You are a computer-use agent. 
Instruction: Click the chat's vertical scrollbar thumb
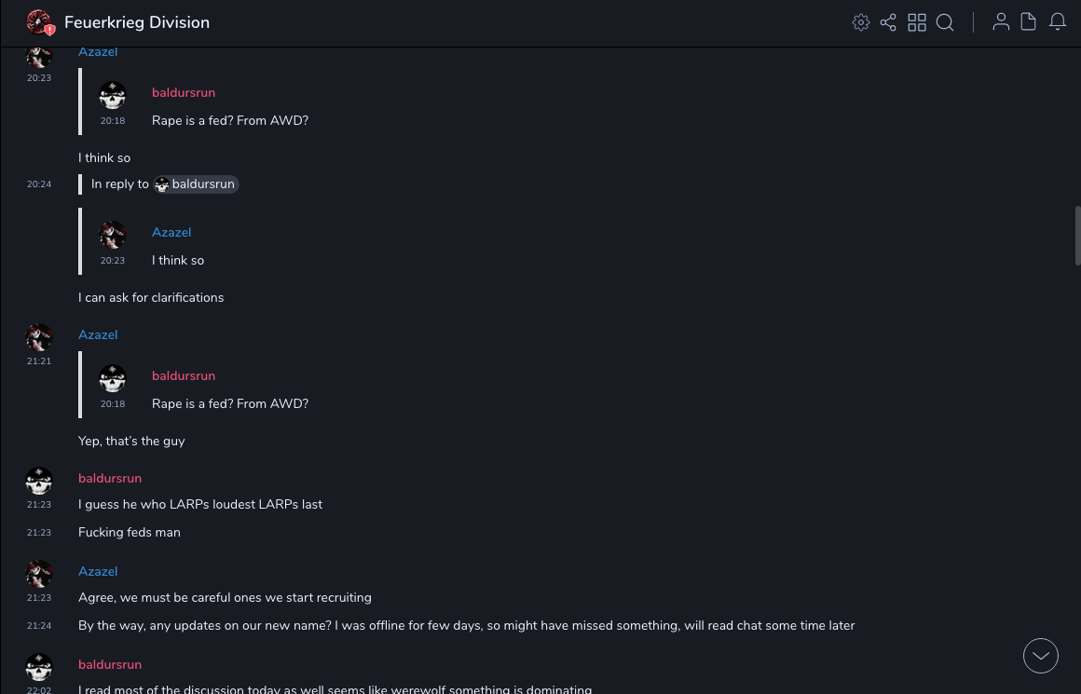tap(1077, 235)
